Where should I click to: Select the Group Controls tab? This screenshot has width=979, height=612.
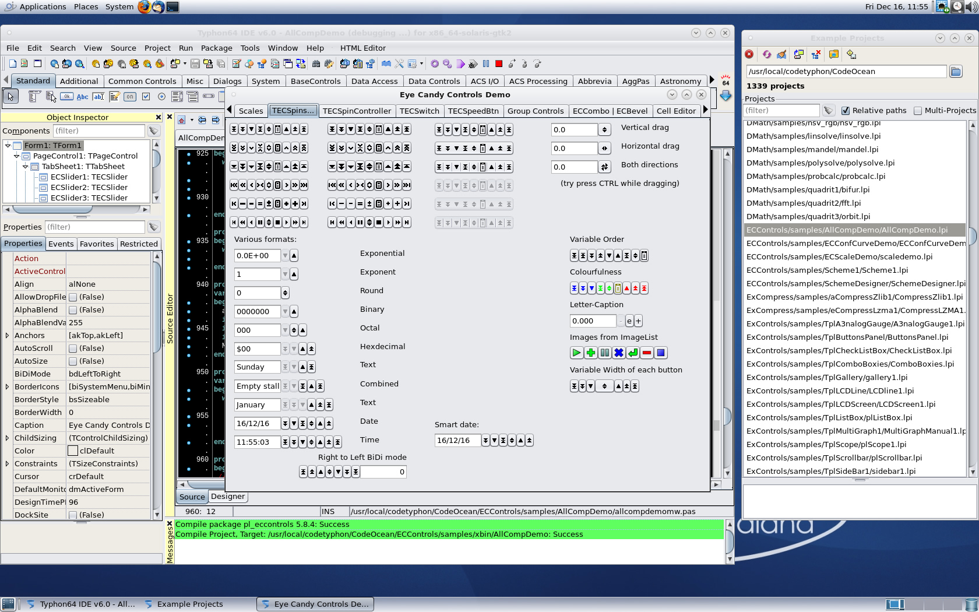[x=535, y=111]
